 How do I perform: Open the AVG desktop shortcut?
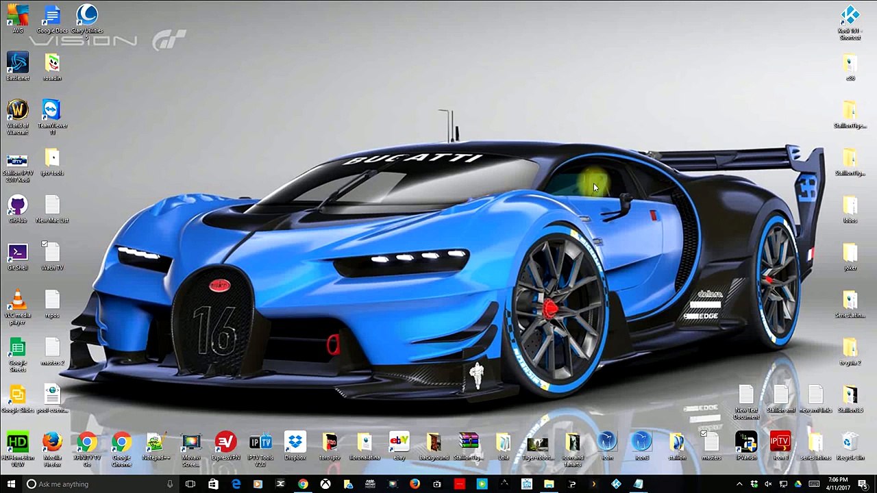tap(18, 18)
